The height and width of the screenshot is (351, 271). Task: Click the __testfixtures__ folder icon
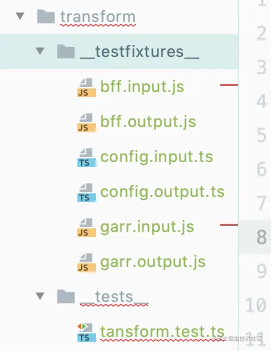[x=66, y=51]
